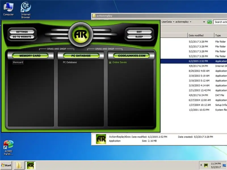
Task: Click the Size: 2.16 MB detail text
Action: coord(149,141)
